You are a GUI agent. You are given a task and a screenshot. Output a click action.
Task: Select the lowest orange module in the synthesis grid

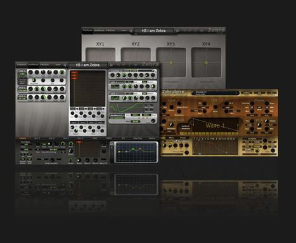tap(74, 78)
